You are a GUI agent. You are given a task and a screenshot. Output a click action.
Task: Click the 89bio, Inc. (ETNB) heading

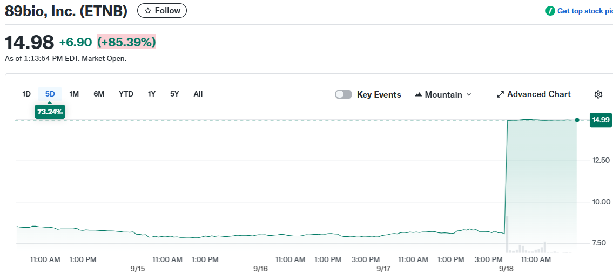point(66,11)
